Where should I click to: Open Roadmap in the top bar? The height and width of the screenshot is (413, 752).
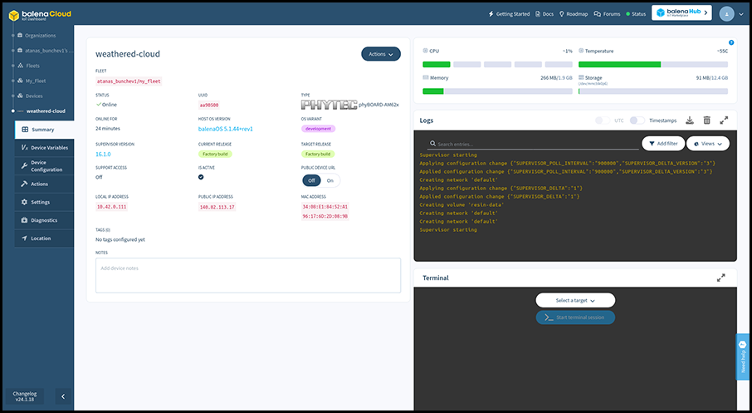pos(574,14)
